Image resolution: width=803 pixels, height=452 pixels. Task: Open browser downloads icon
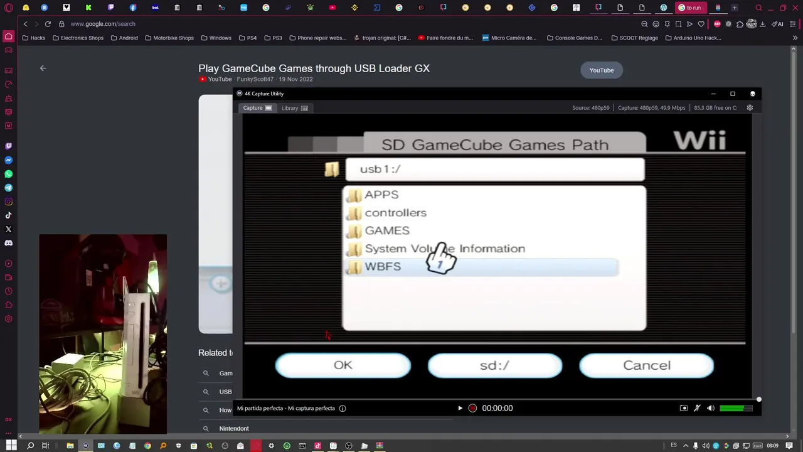click(762, 24)
